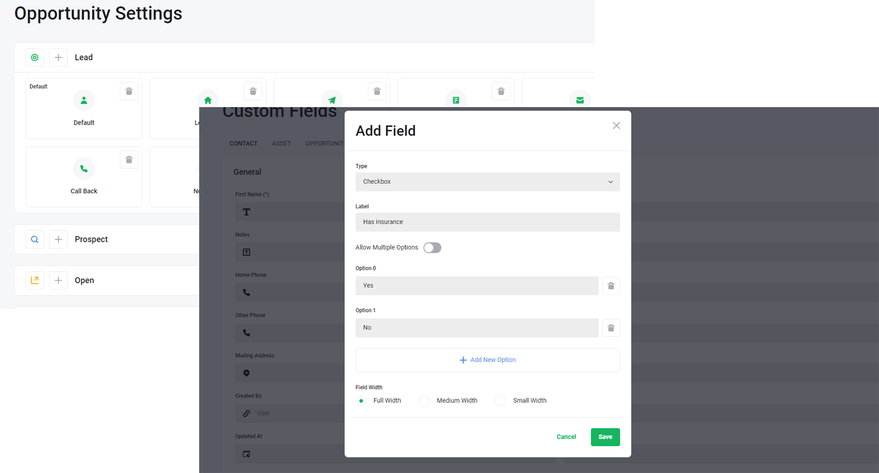Click the Label field containing Has insurance

click(488, 222)
